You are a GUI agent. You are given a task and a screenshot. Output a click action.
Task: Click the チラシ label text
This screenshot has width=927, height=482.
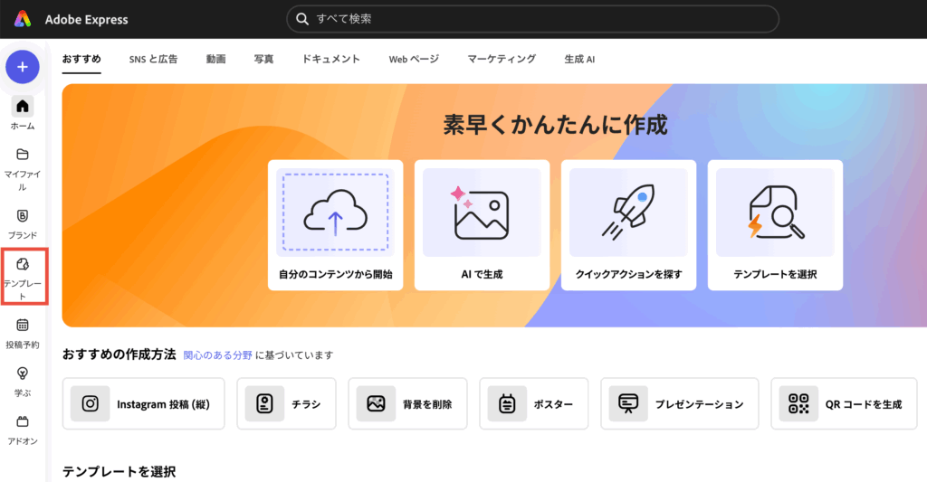(306, 404)
